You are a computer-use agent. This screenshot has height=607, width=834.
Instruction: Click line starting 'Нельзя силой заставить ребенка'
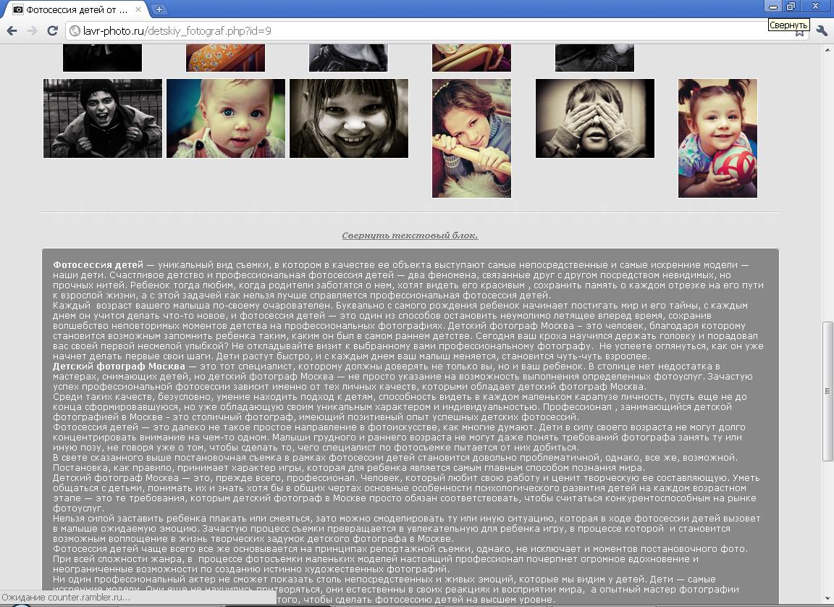click(x=406, y=518)
